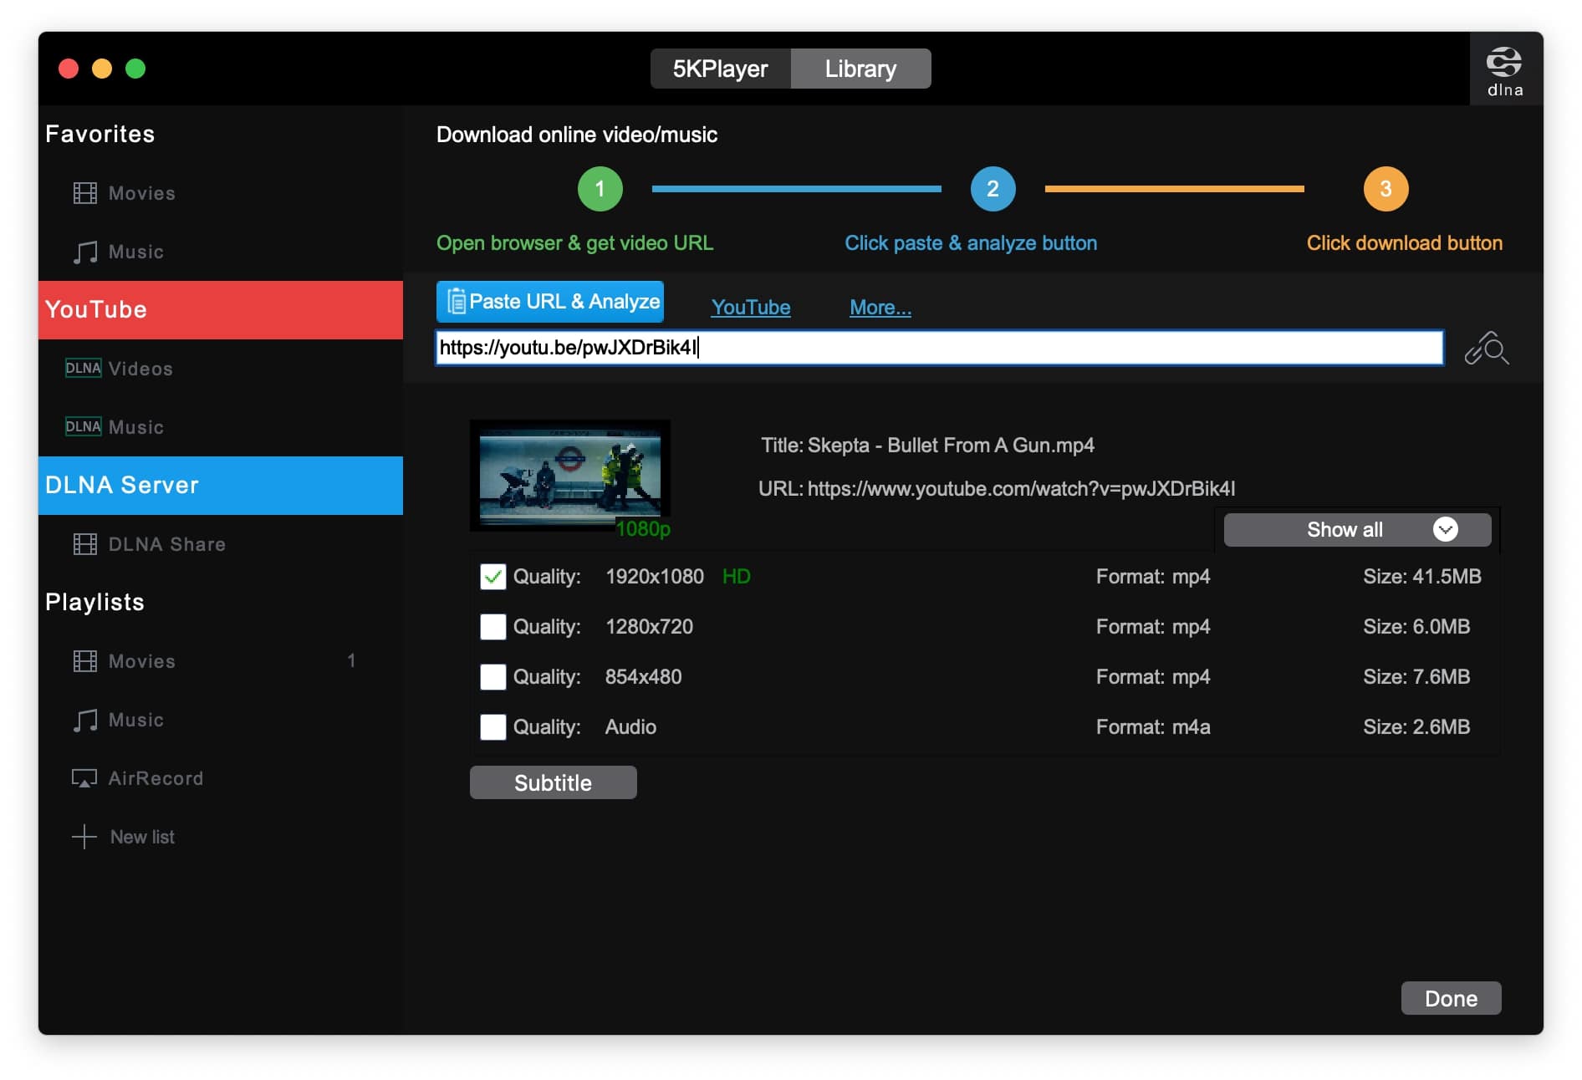This screenshot has width=1582, height=1080.
Task: Click the Playlists Movies film icon
Action: pos(84,661)
